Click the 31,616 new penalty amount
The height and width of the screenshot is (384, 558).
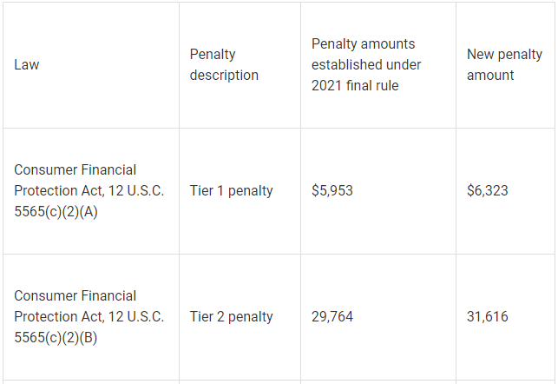pos(488,317)
